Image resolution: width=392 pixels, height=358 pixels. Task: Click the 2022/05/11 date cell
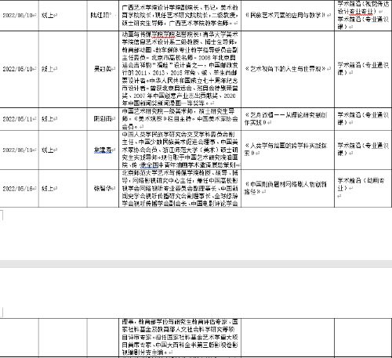tap(19, 119)
